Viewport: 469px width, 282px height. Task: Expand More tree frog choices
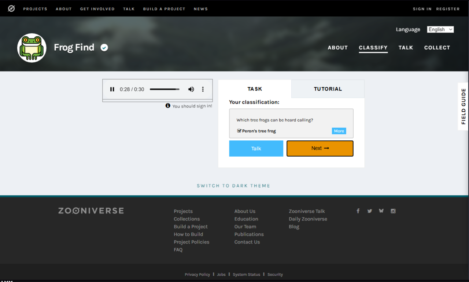[339, 131]
